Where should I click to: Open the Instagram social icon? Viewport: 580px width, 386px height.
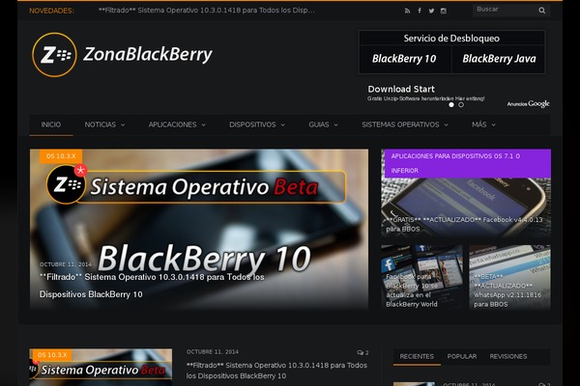pos(444,11)
